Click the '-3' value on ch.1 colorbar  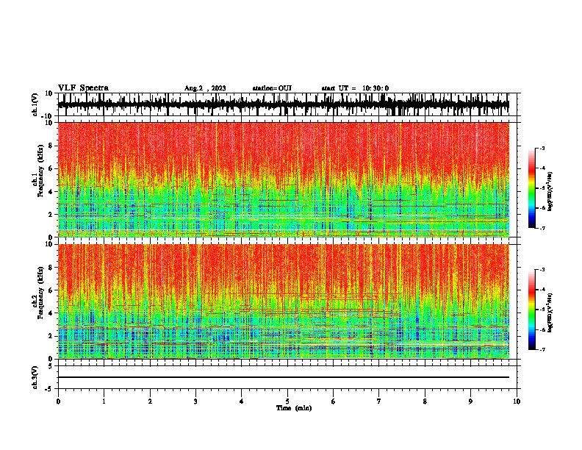pos(542,149)
